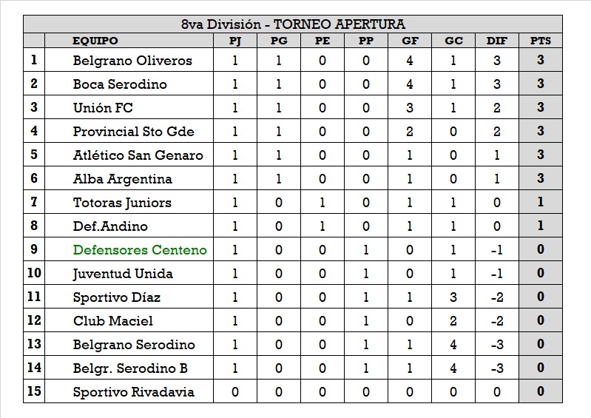
Task: Select the Atlético San Genaro row name
Action: pos(138,155)
